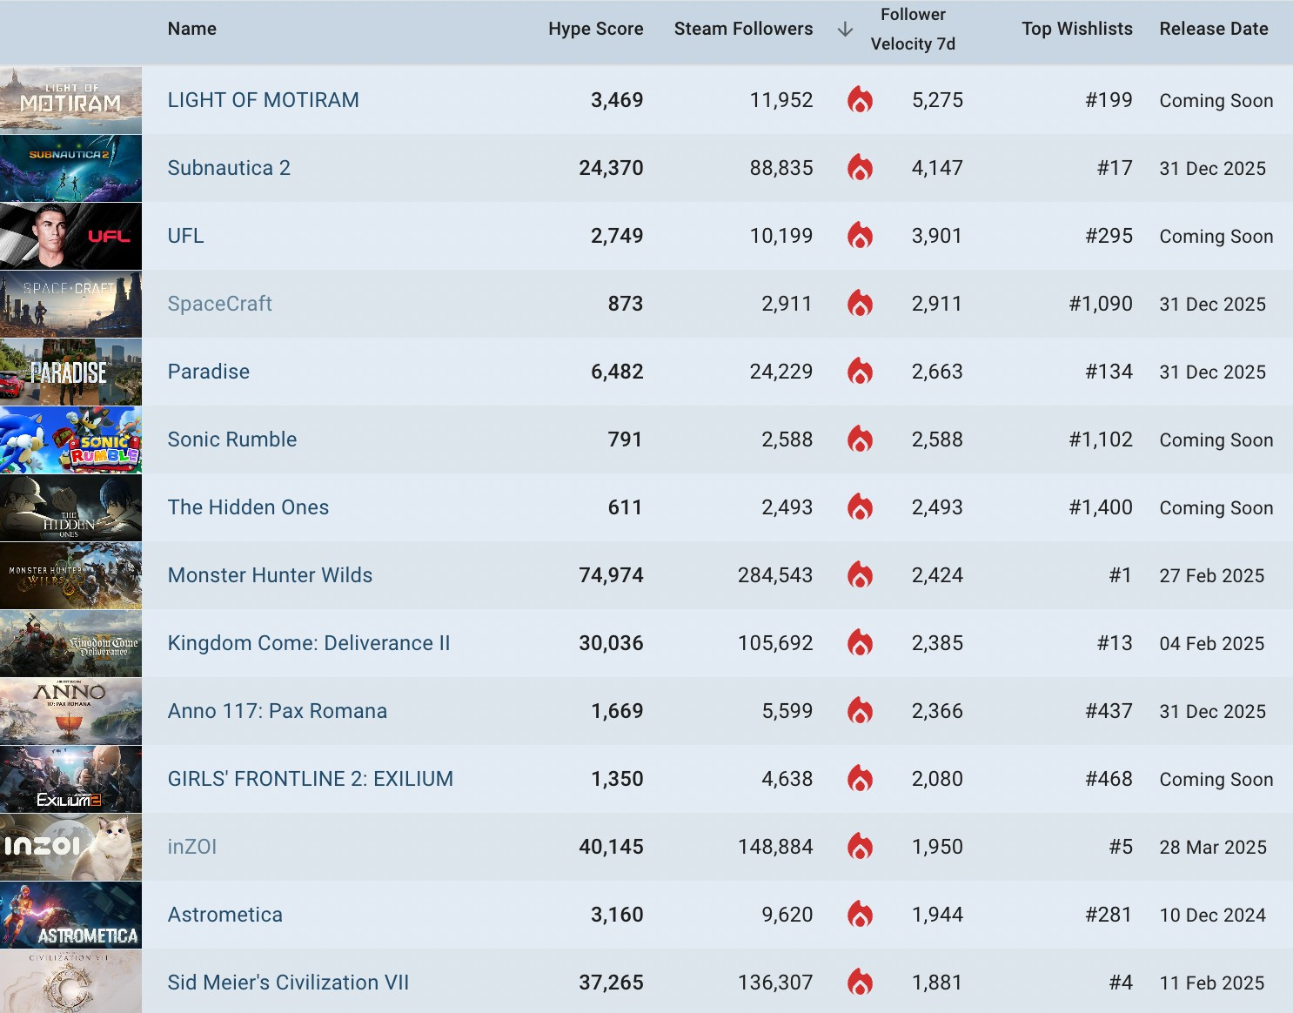Open the SpaceCraft game link
This screenshot has height=1013, width=1293.
coord(220,304)
